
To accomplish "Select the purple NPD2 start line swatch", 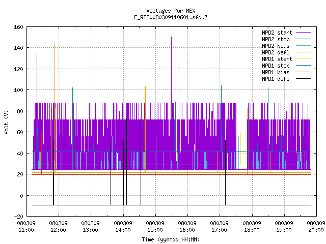I will pyautogui.click(x=303, y=33).
